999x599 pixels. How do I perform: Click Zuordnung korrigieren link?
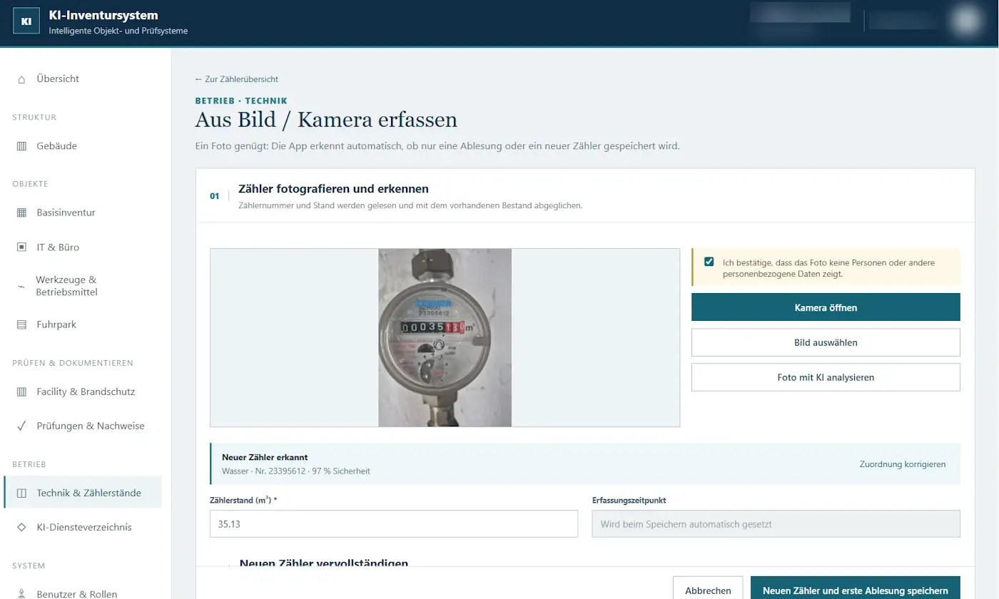pos(903,464)
